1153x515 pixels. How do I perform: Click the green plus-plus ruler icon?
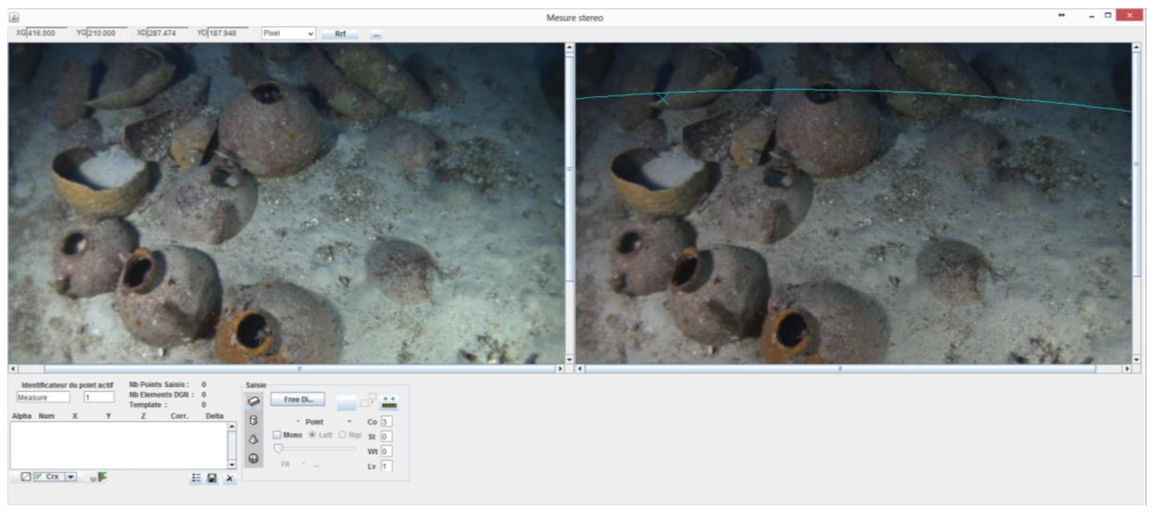389,402
